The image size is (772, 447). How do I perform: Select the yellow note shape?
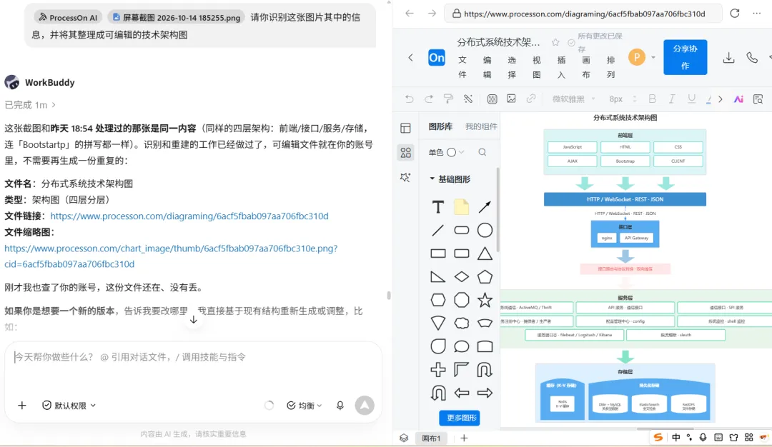[x=461, y=207]
